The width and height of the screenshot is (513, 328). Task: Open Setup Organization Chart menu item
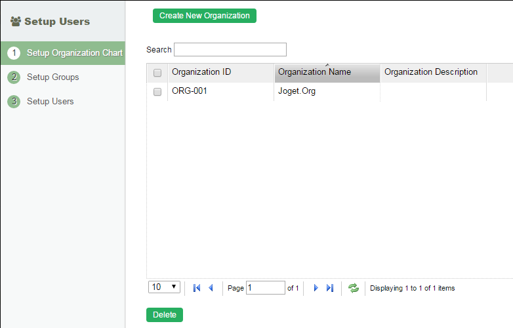click(74, 53)
